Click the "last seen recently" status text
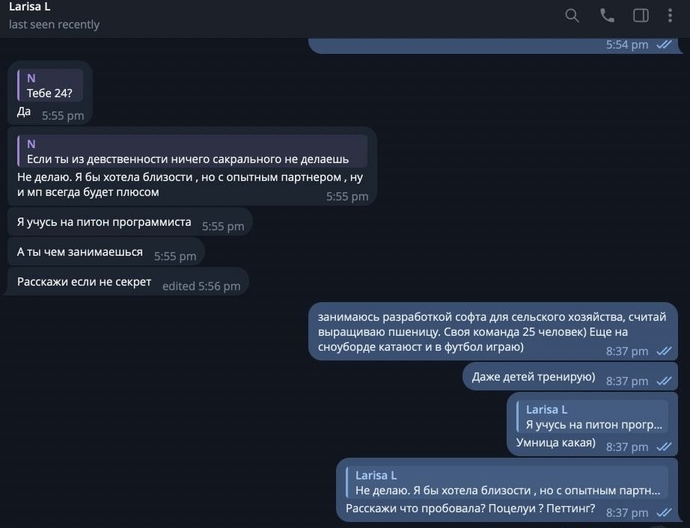The height and width of the screenshot is (528, 690). [54, 25]
